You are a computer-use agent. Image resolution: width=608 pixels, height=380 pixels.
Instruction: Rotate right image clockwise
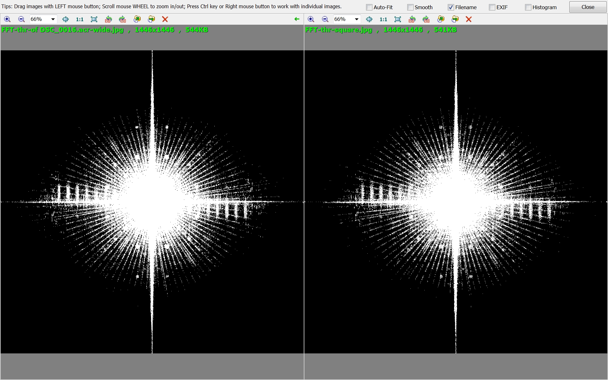[x=426, y=19]
